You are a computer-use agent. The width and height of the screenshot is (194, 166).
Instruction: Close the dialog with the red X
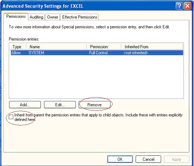pyautogui.click(x=188, y=6)
